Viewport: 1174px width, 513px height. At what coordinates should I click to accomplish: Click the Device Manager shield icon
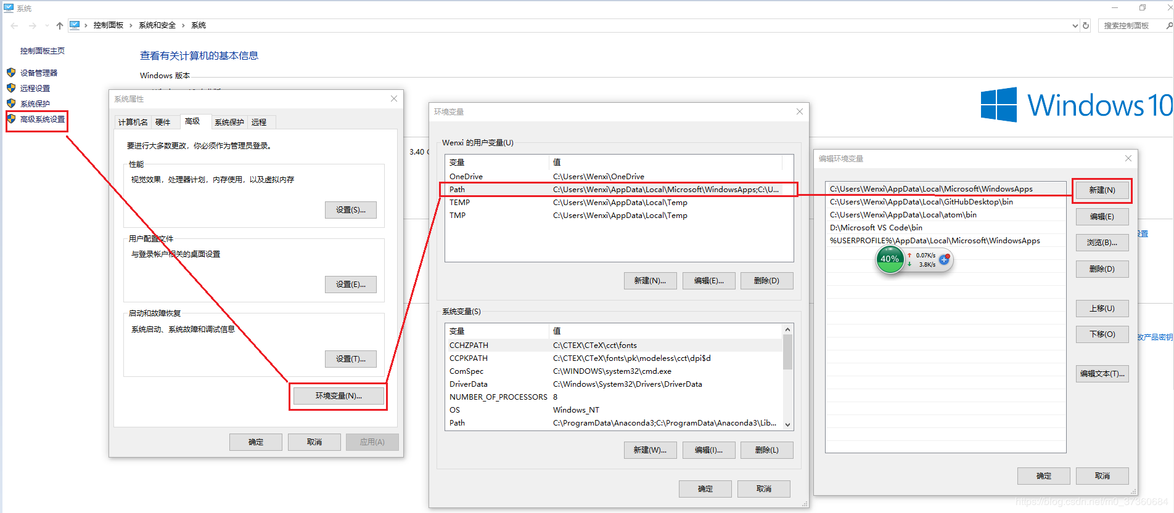(x=11, y=73)
